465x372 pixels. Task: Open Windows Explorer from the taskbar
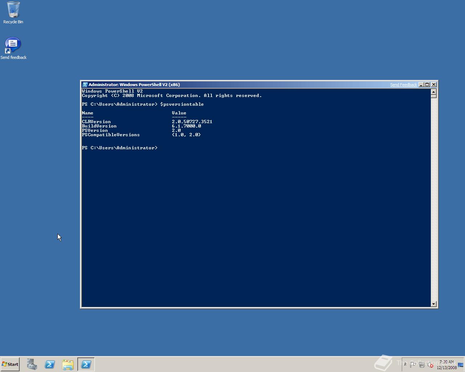tap(68, 364)
